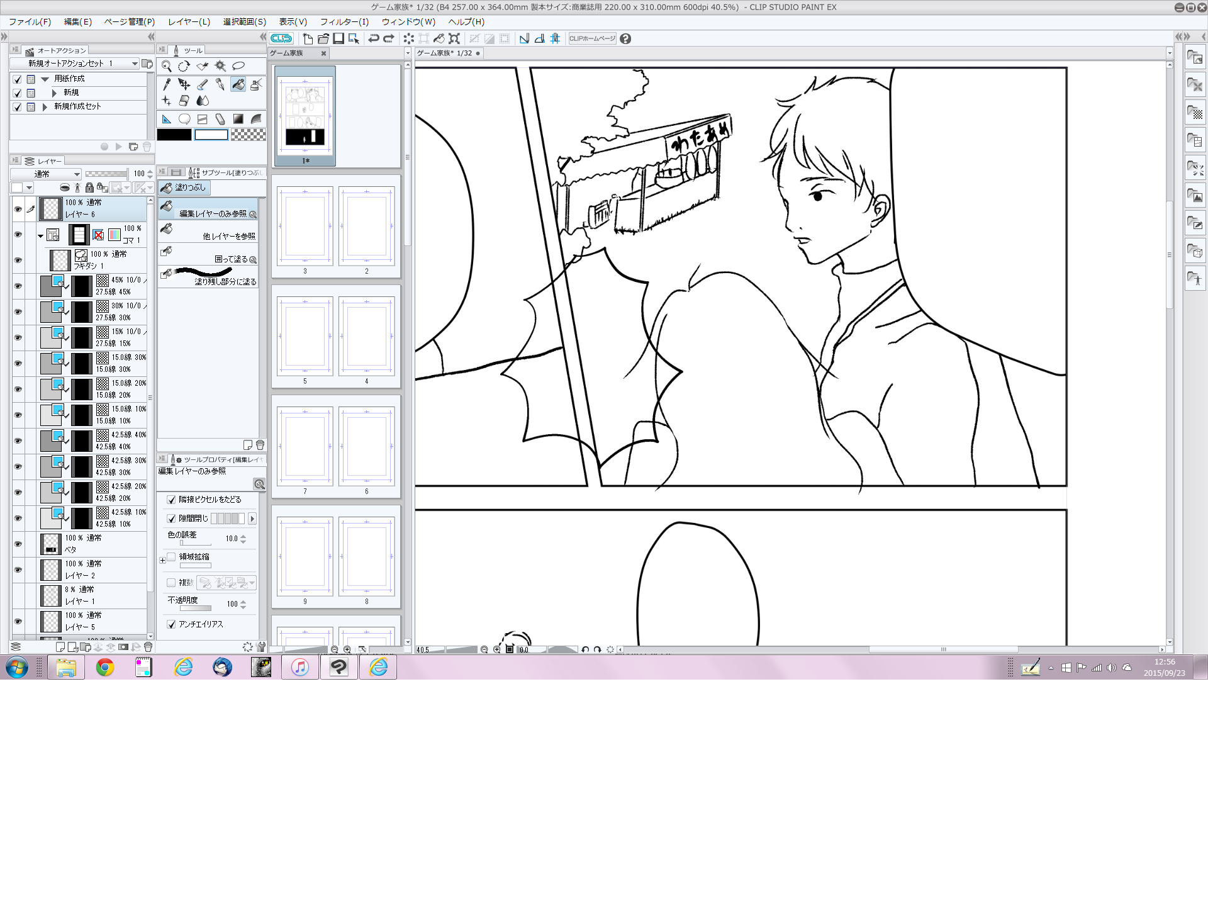Screen dimensions: 1208x920
Task: Hide the ベタ layer with eye icon
Action: pos(18,544)
